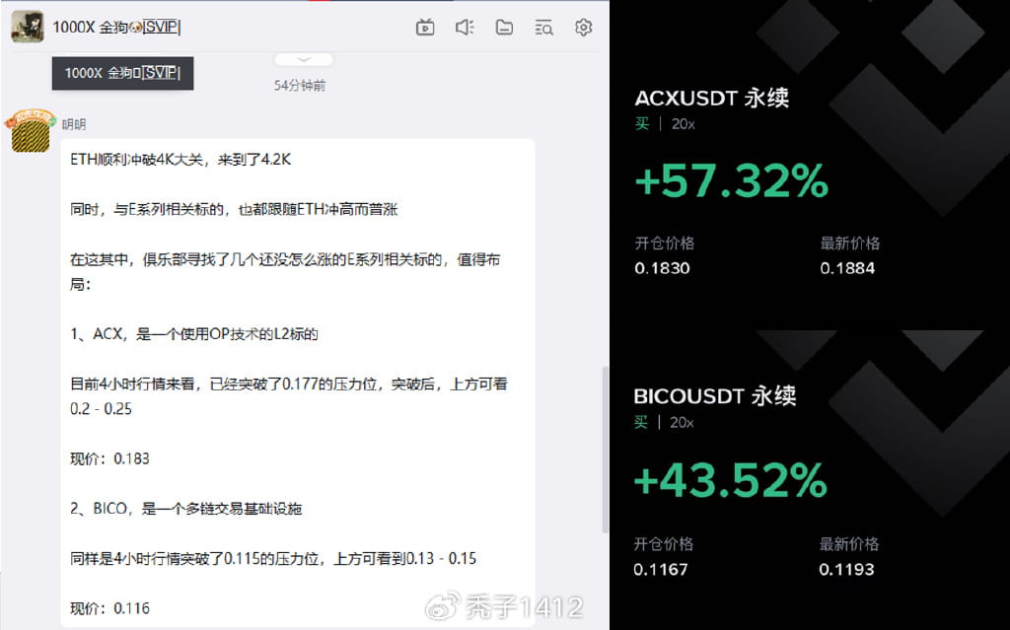
Task: Click the line 同时，与E系列相关标的
Action: click(234, 209)
